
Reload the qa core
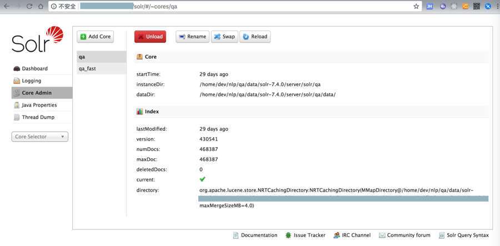point(255,37)
